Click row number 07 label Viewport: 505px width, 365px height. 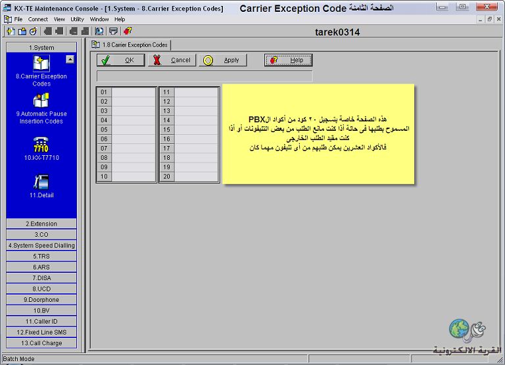pos(104,148)
